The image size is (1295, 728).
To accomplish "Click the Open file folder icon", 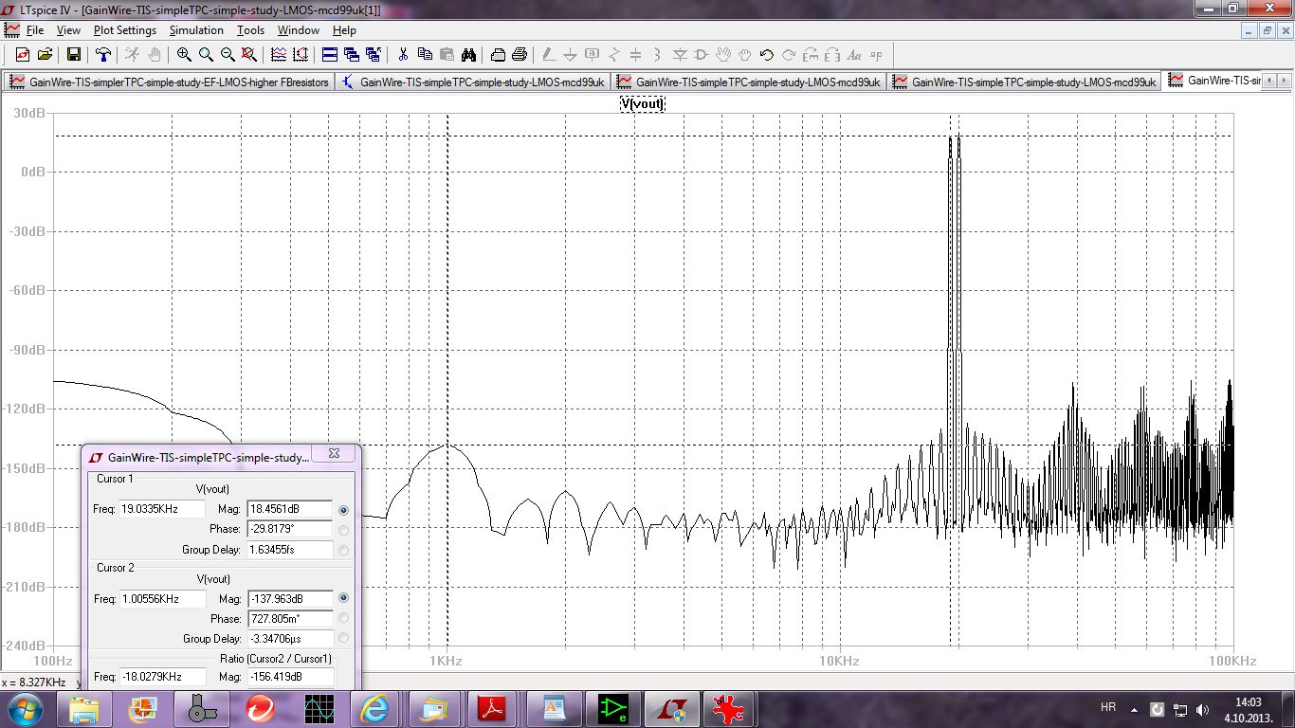I will [x=45, y=55].
